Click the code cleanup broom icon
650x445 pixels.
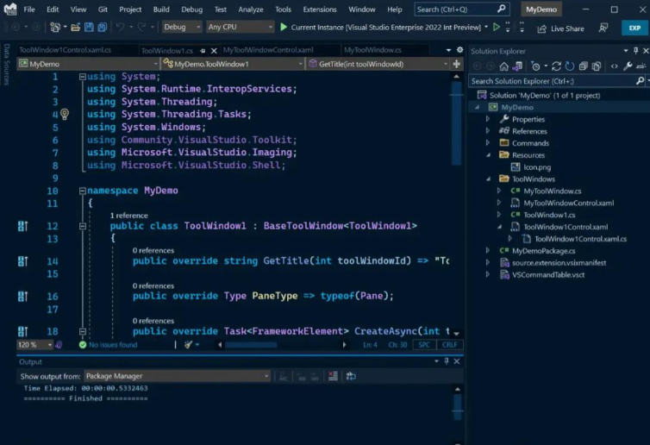[189, 345]
